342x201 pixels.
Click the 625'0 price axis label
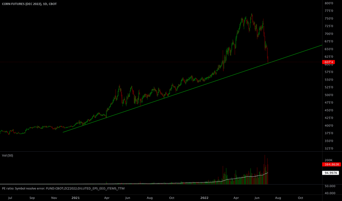pyautogui.click(x=329, y=57)
